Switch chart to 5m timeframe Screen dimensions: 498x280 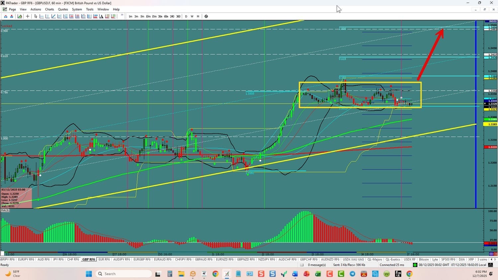click(x=142, y=16)
